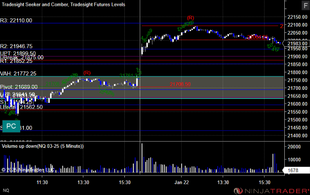Click the 20000 volume axis label
The height and width of the screenshot is (195, 310).
(294, 146)
